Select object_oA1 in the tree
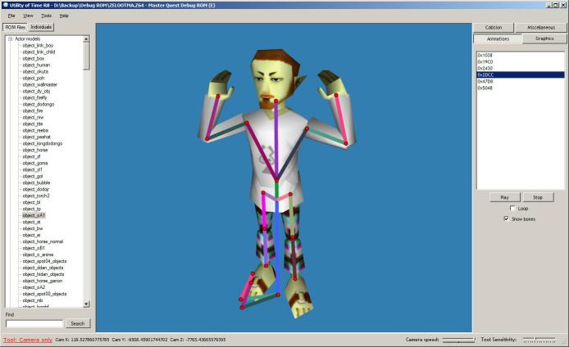Image resolution: width=569 pixels, height=347 pixels. point(34,215)
